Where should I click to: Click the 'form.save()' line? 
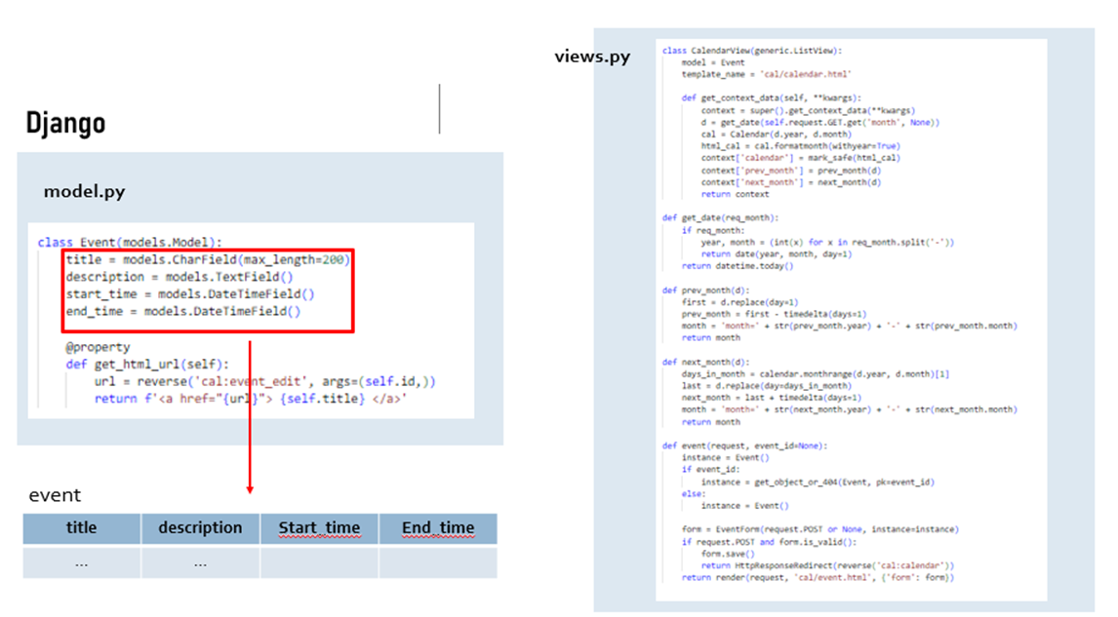pos(727,554)
